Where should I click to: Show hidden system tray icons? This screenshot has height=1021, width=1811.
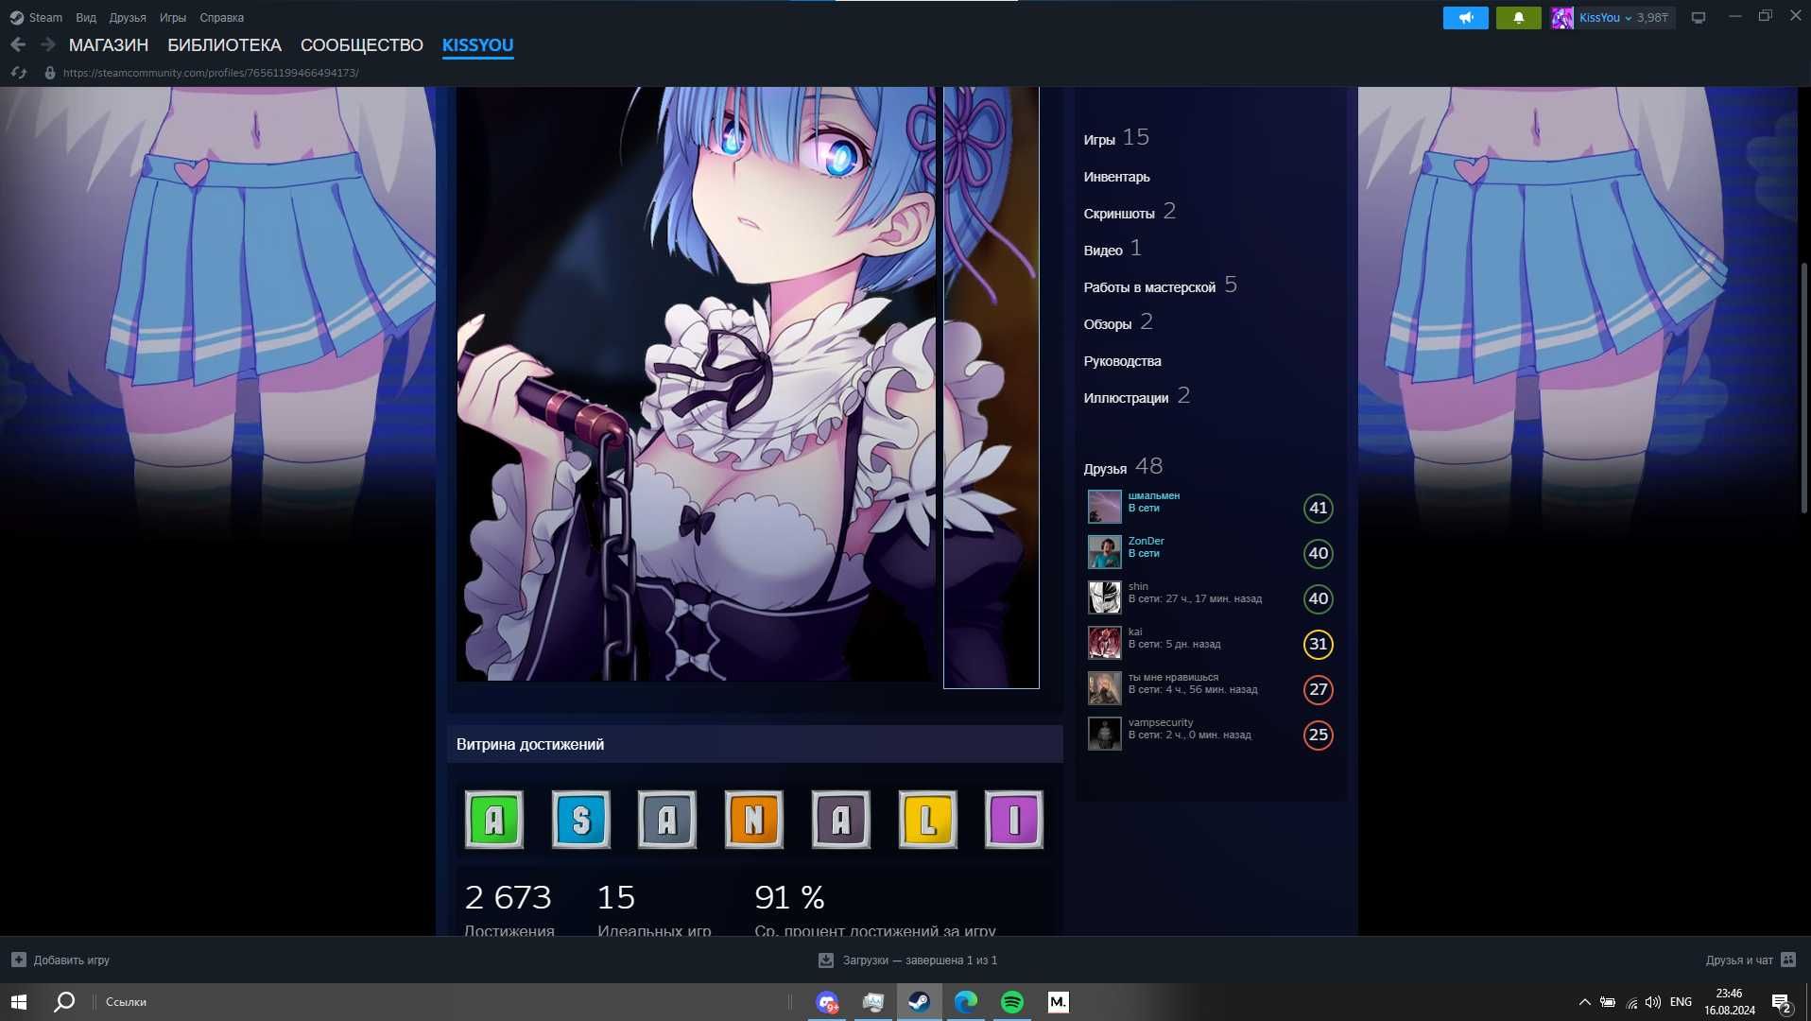click(x=1584, y=1002)
